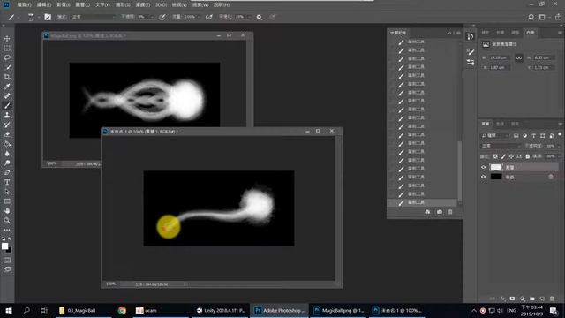Viewport: 565px width, 318px height.
Task: Open the Brush Settings panel from options bar
Action: point(48,17)
